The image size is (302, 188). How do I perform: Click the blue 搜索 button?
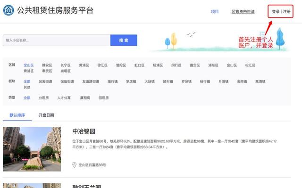124,41
